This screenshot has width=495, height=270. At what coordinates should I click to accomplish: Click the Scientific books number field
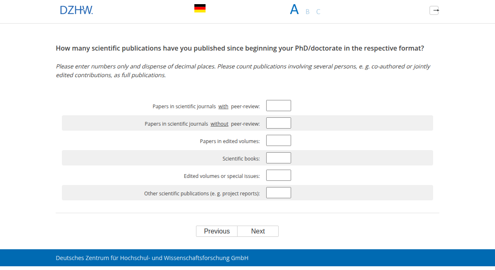[278, 158]
